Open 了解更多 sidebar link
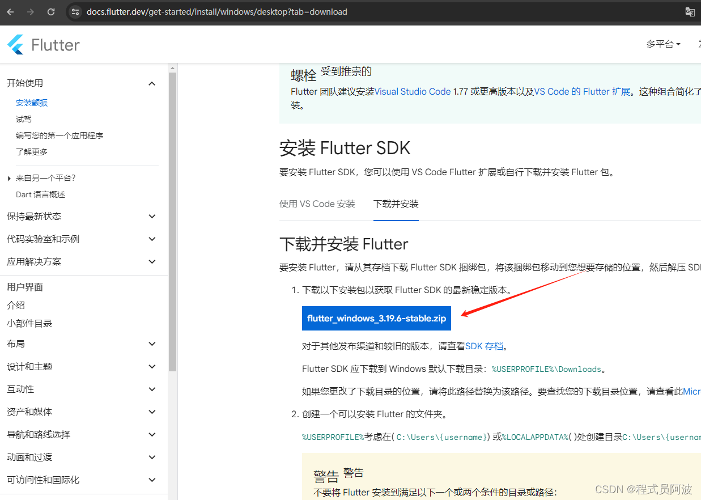The image size is (701, 500). 32,152
